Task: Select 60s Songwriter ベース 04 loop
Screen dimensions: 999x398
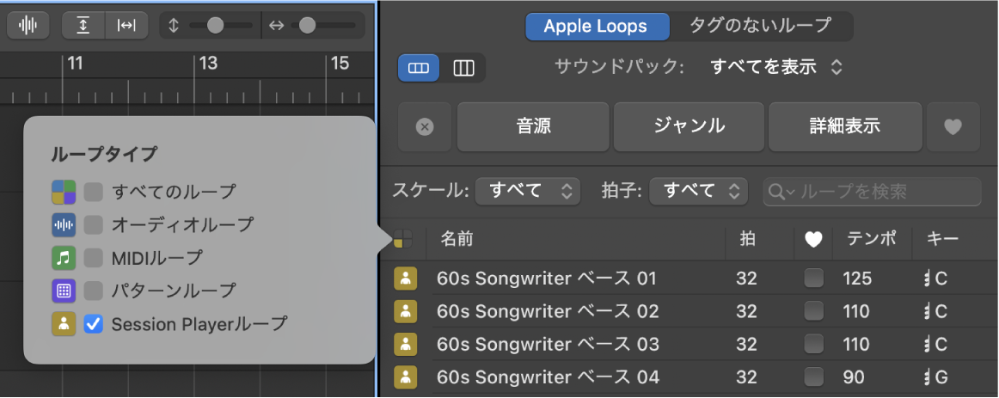Action: pos(548,377)
